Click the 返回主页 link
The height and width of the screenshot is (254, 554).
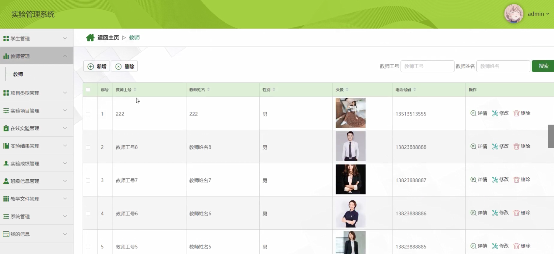click(108, 37)
